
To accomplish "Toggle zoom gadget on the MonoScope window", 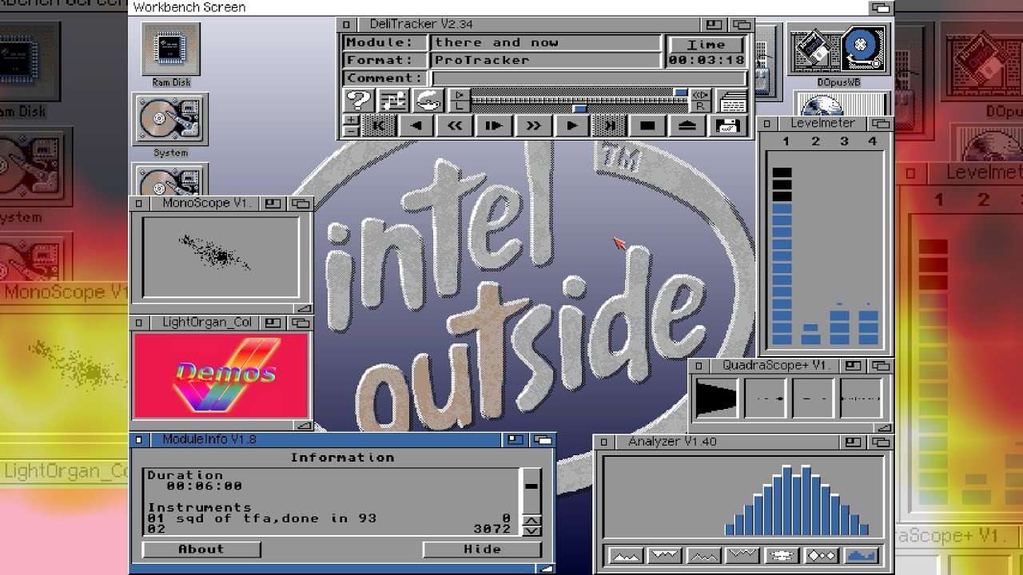I will coord(273,204).
